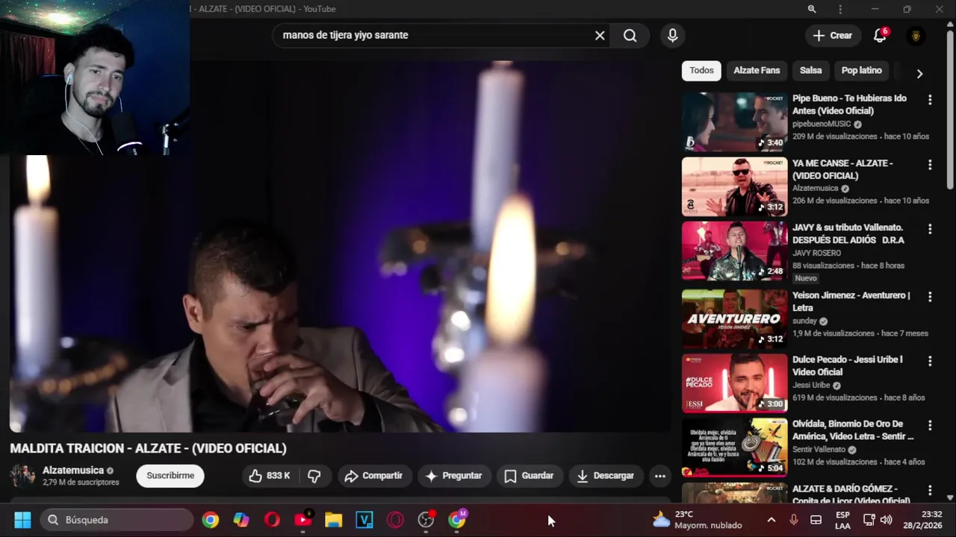Open options menu for Olvídala Binomio de Oro
Viewport: 956px width, 537px height.
coord(930,425)
